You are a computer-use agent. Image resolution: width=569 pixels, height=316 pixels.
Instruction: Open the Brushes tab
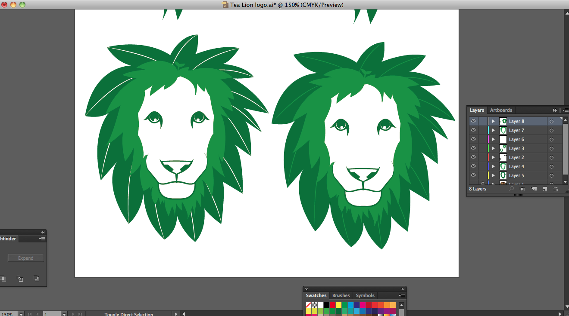341,295
